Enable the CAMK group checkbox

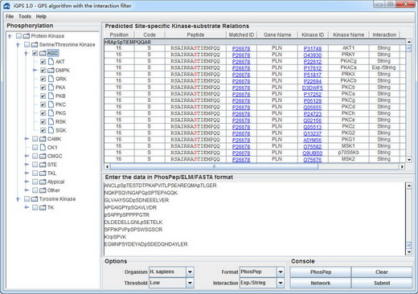[35, 139]
